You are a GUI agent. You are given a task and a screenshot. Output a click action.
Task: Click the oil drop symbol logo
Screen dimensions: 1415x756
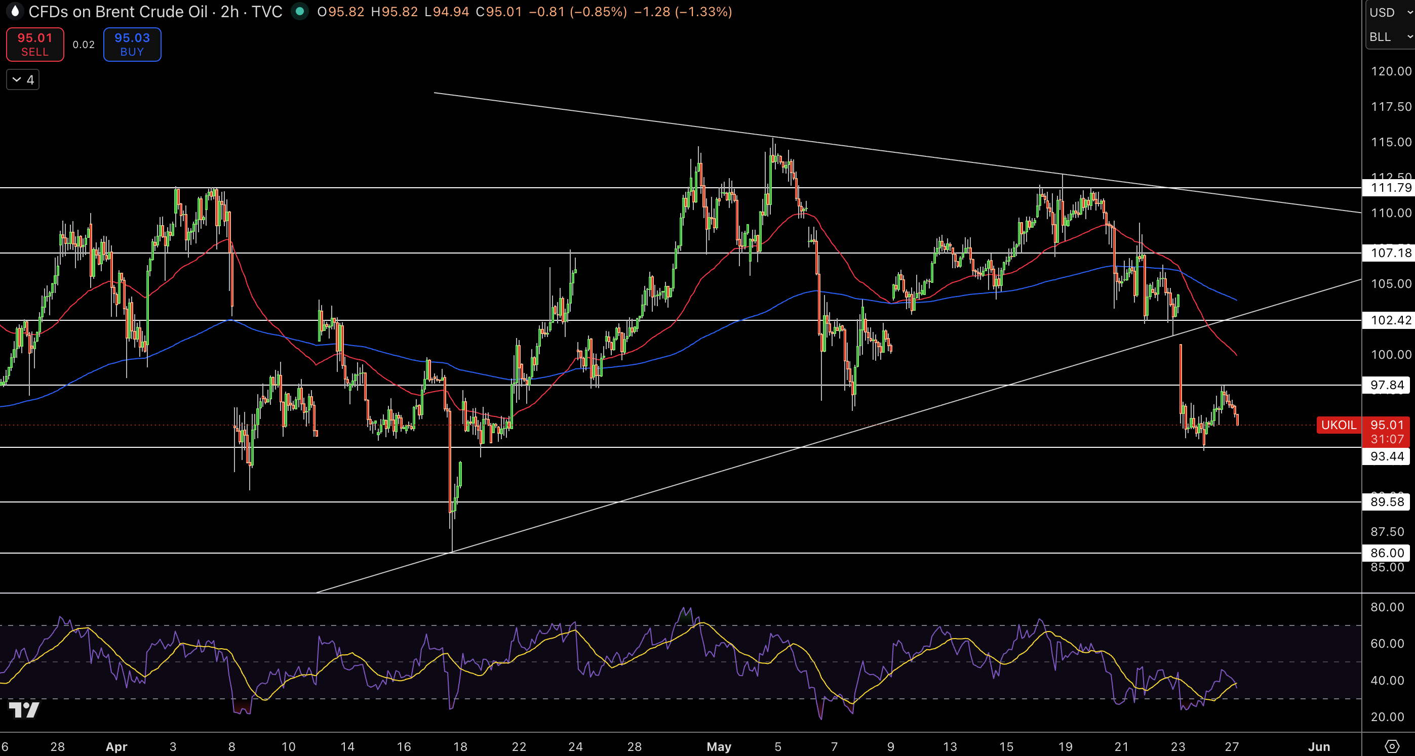[15, 11]
